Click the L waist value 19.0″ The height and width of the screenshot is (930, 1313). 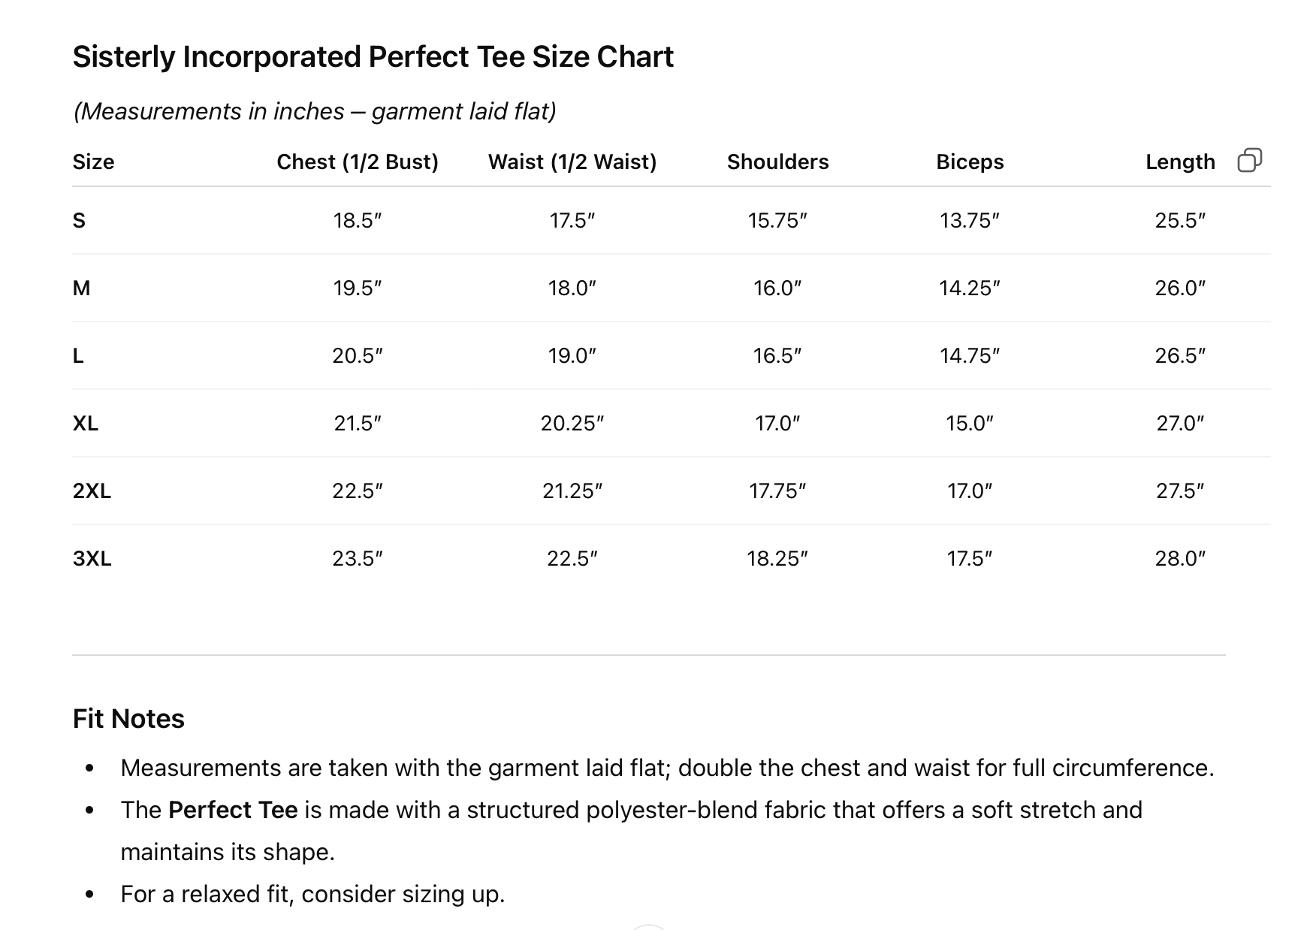point(572,355)
